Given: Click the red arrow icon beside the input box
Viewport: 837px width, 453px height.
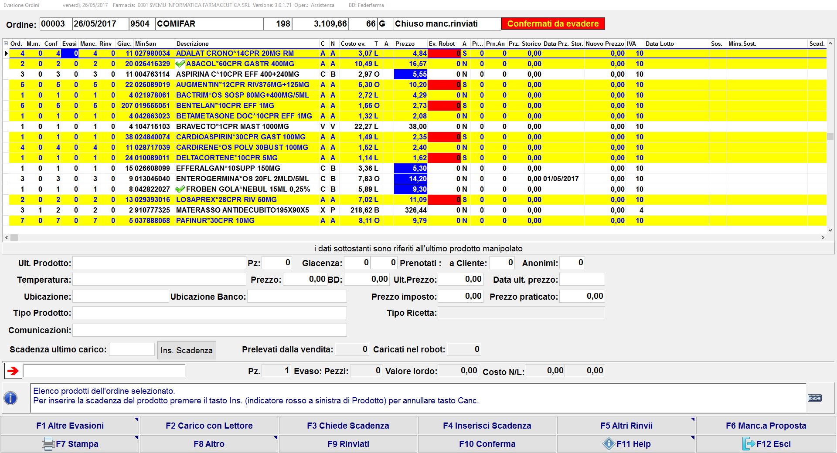Looking at the screenshot, I should click(x=13, y=371).
